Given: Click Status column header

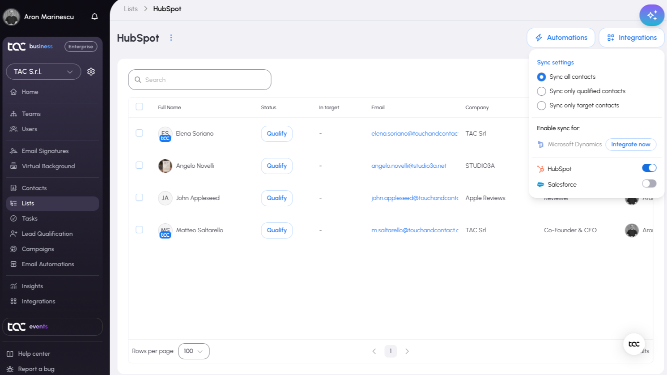Looking at the screenshot, I should click(268, 107).
